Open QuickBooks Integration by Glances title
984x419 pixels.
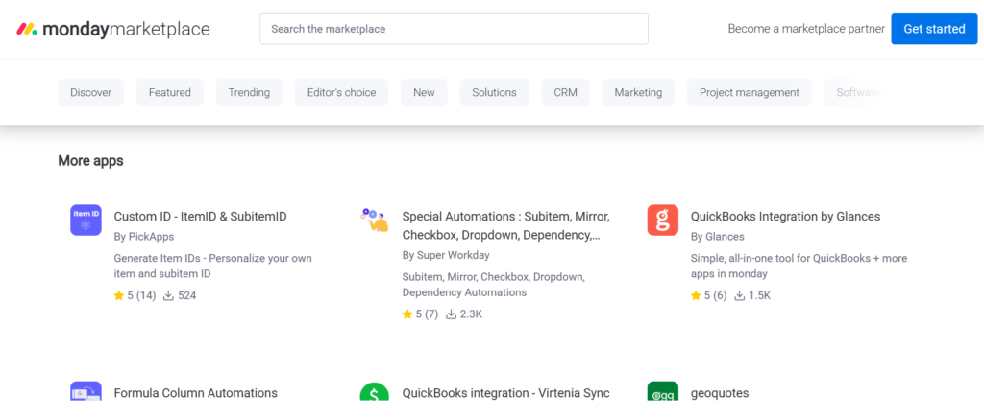tap(786, 217)
